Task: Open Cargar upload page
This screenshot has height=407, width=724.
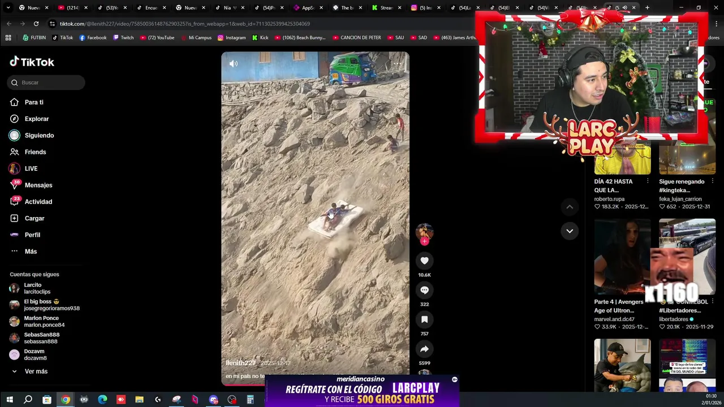Action: (35, 218)
